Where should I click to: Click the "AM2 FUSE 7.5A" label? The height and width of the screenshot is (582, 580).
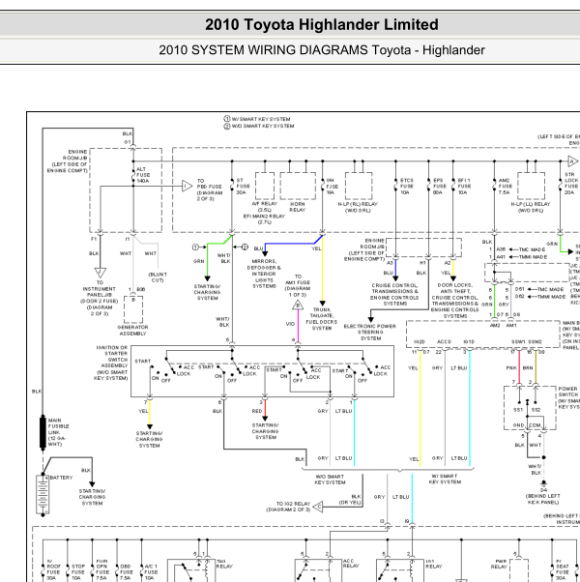point(504,187)
